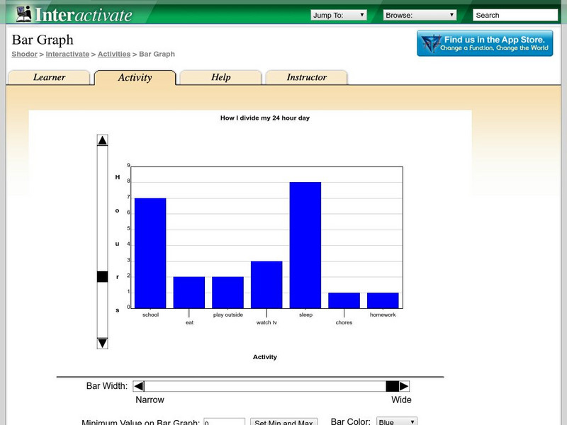Click the vertical scale slider handle

(x=102, y=277)
